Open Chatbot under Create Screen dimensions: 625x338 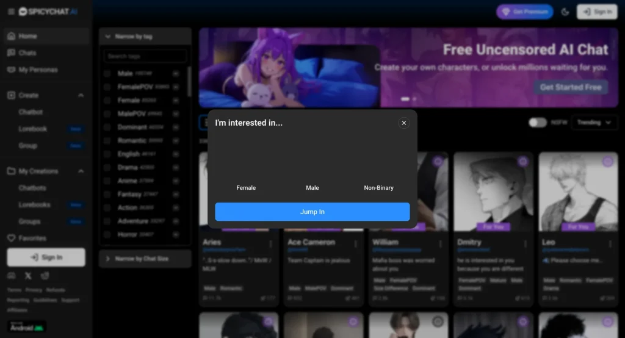[31, 112]
